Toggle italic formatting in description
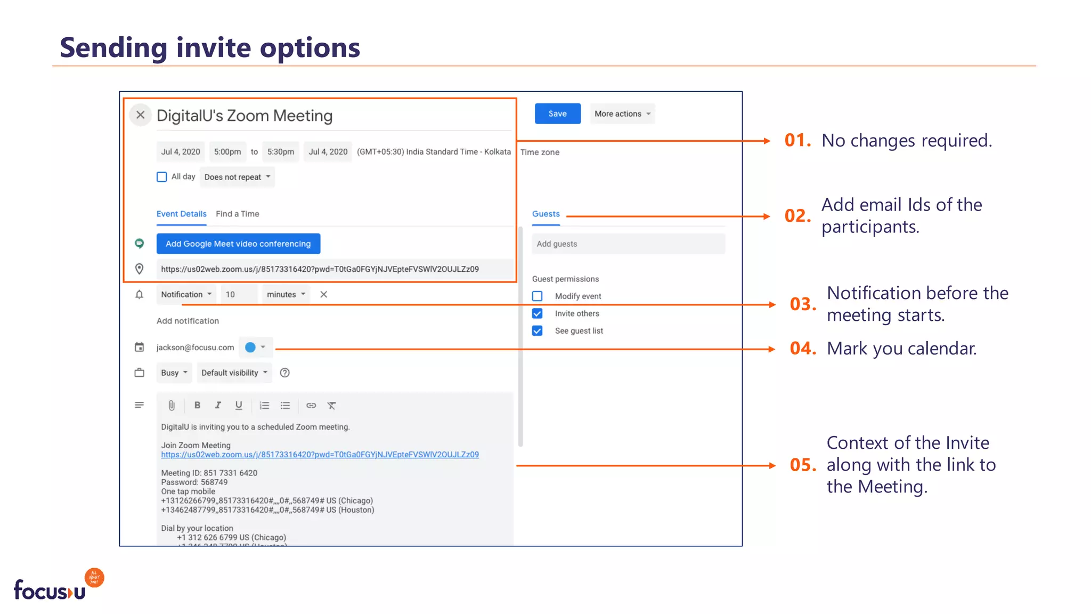The height and width of the screenshot is (614, 1091). [218, 405]
